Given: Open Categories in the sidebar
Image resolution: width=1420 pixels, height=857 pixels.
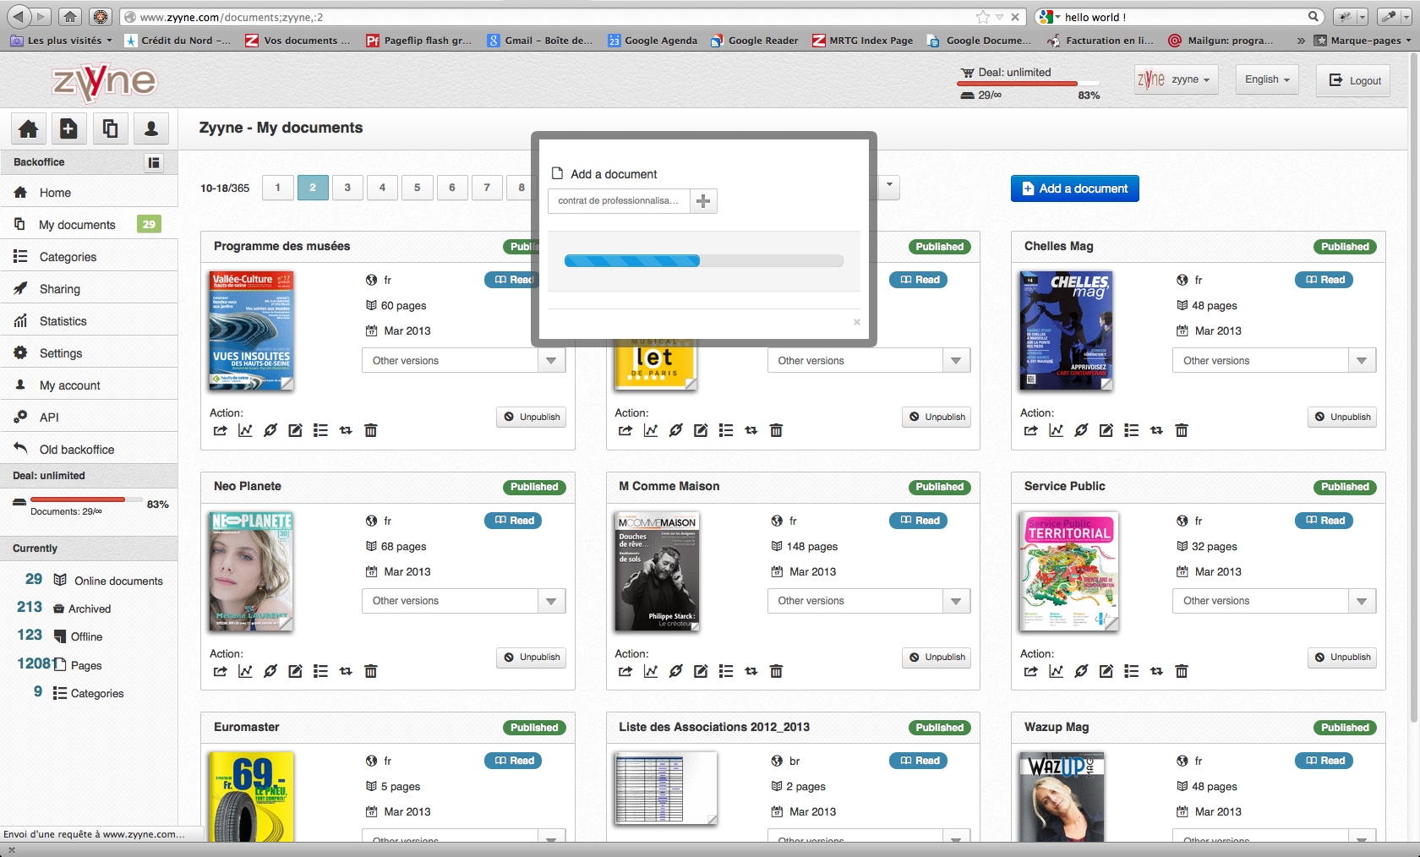Looking at the screenshot, I should pyautogui.click(x=89, y=257).
